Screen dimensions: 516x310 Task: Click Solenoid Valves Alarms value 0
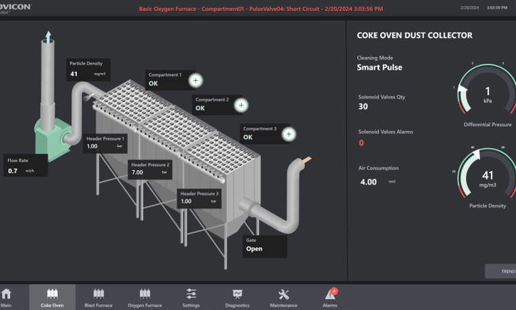click(x=361, y=142)
